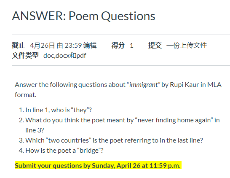The image size is (230, 178).
Task: Click the '得分' points label
Action: point(118,46)
